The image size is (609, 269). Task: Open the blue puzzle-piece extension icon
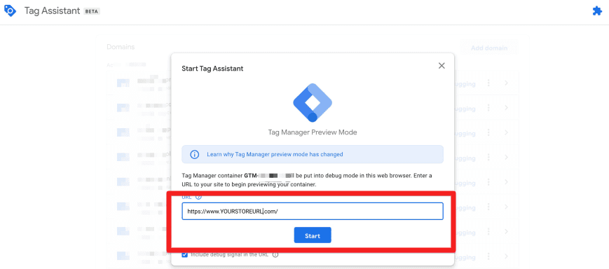click(597, 11)
